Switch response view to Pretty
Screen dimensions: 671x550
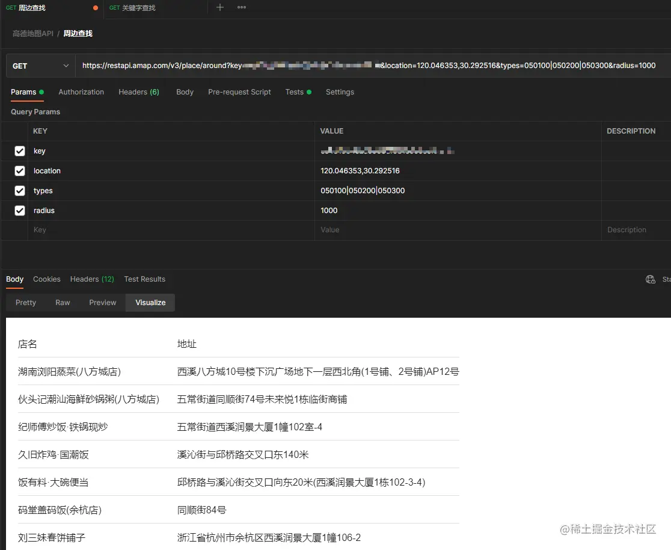(x=26, y=303)
